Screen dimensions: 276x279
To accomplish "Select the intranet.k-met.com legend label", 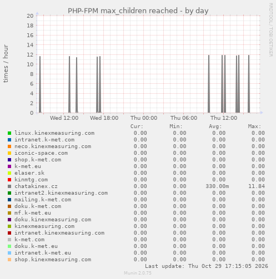I will (x=44, y=140).
